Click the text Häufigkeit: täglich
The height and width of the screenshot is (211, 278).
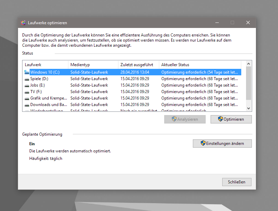click(46, 159)
